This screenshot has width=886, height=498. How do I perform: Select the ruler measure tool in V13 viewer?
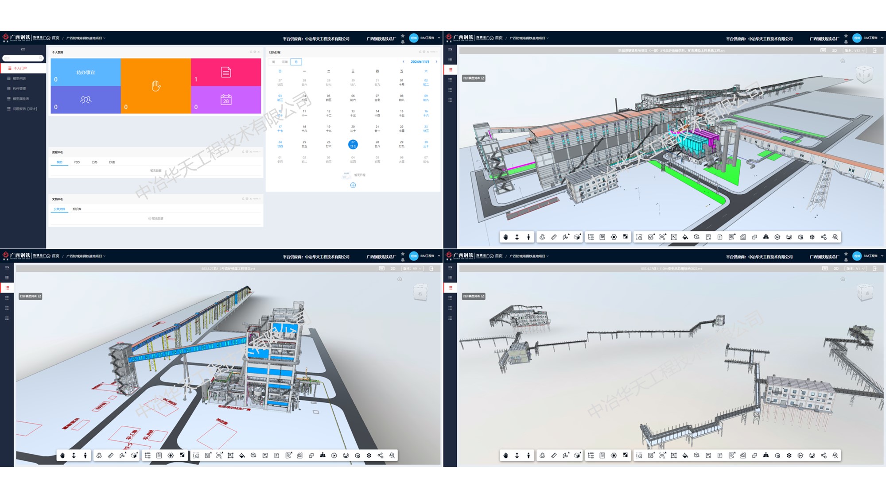click(x=554, y=237)
